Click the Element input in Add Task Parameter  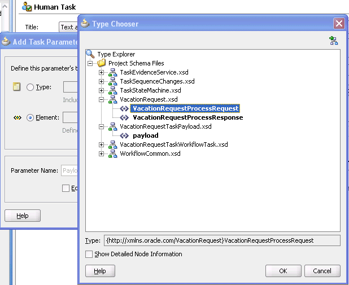[x=70, y=117]
